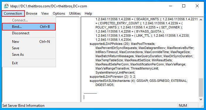Open the Connection menu
This screenshot has width=206, height=110.
13,13
